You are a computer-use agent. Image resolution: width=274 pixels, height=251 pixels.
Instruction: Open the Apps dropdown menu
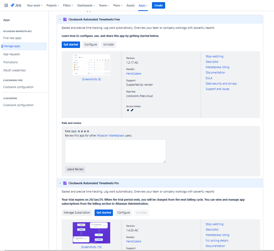click(143, 5)
